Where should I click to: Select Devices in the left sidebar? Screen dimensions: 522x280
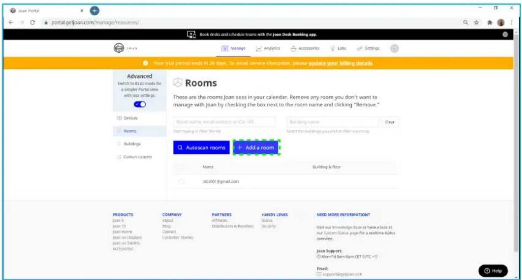129,118
